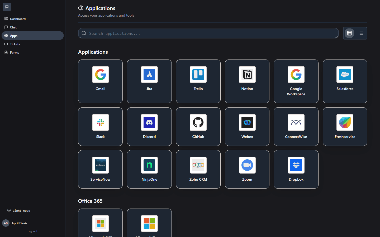Image resolution: width=380 pixels, height=237 pixels.
Task: Open GitHub from Applications
Action: pyautogui.click(x=198, y=127)
